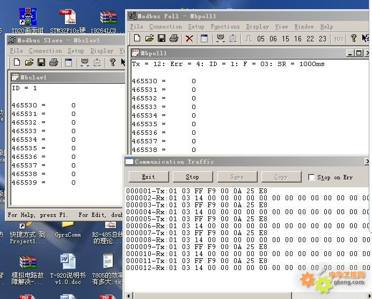Click the question mark help icon in Modbus Slave

tap(112, 62)
